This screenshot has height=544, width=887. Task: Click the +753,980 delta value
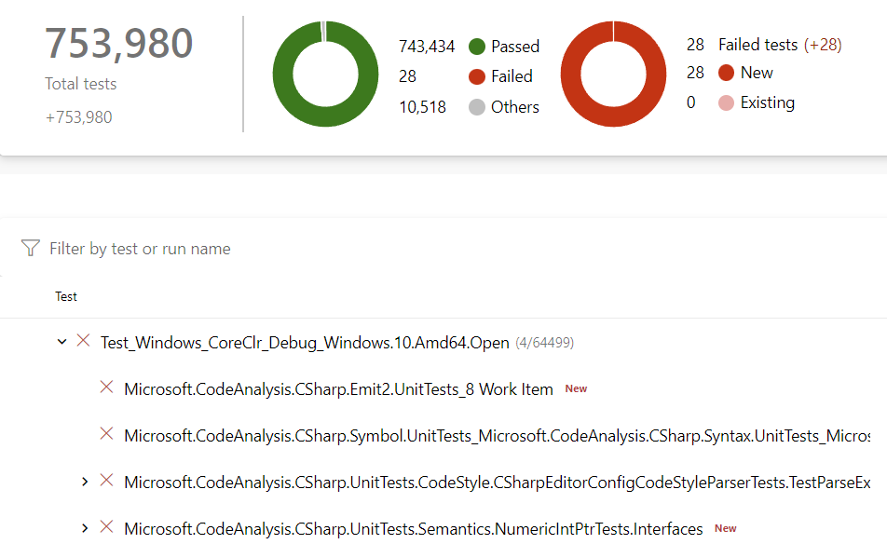pyautogui.click(x=78, y=117)
